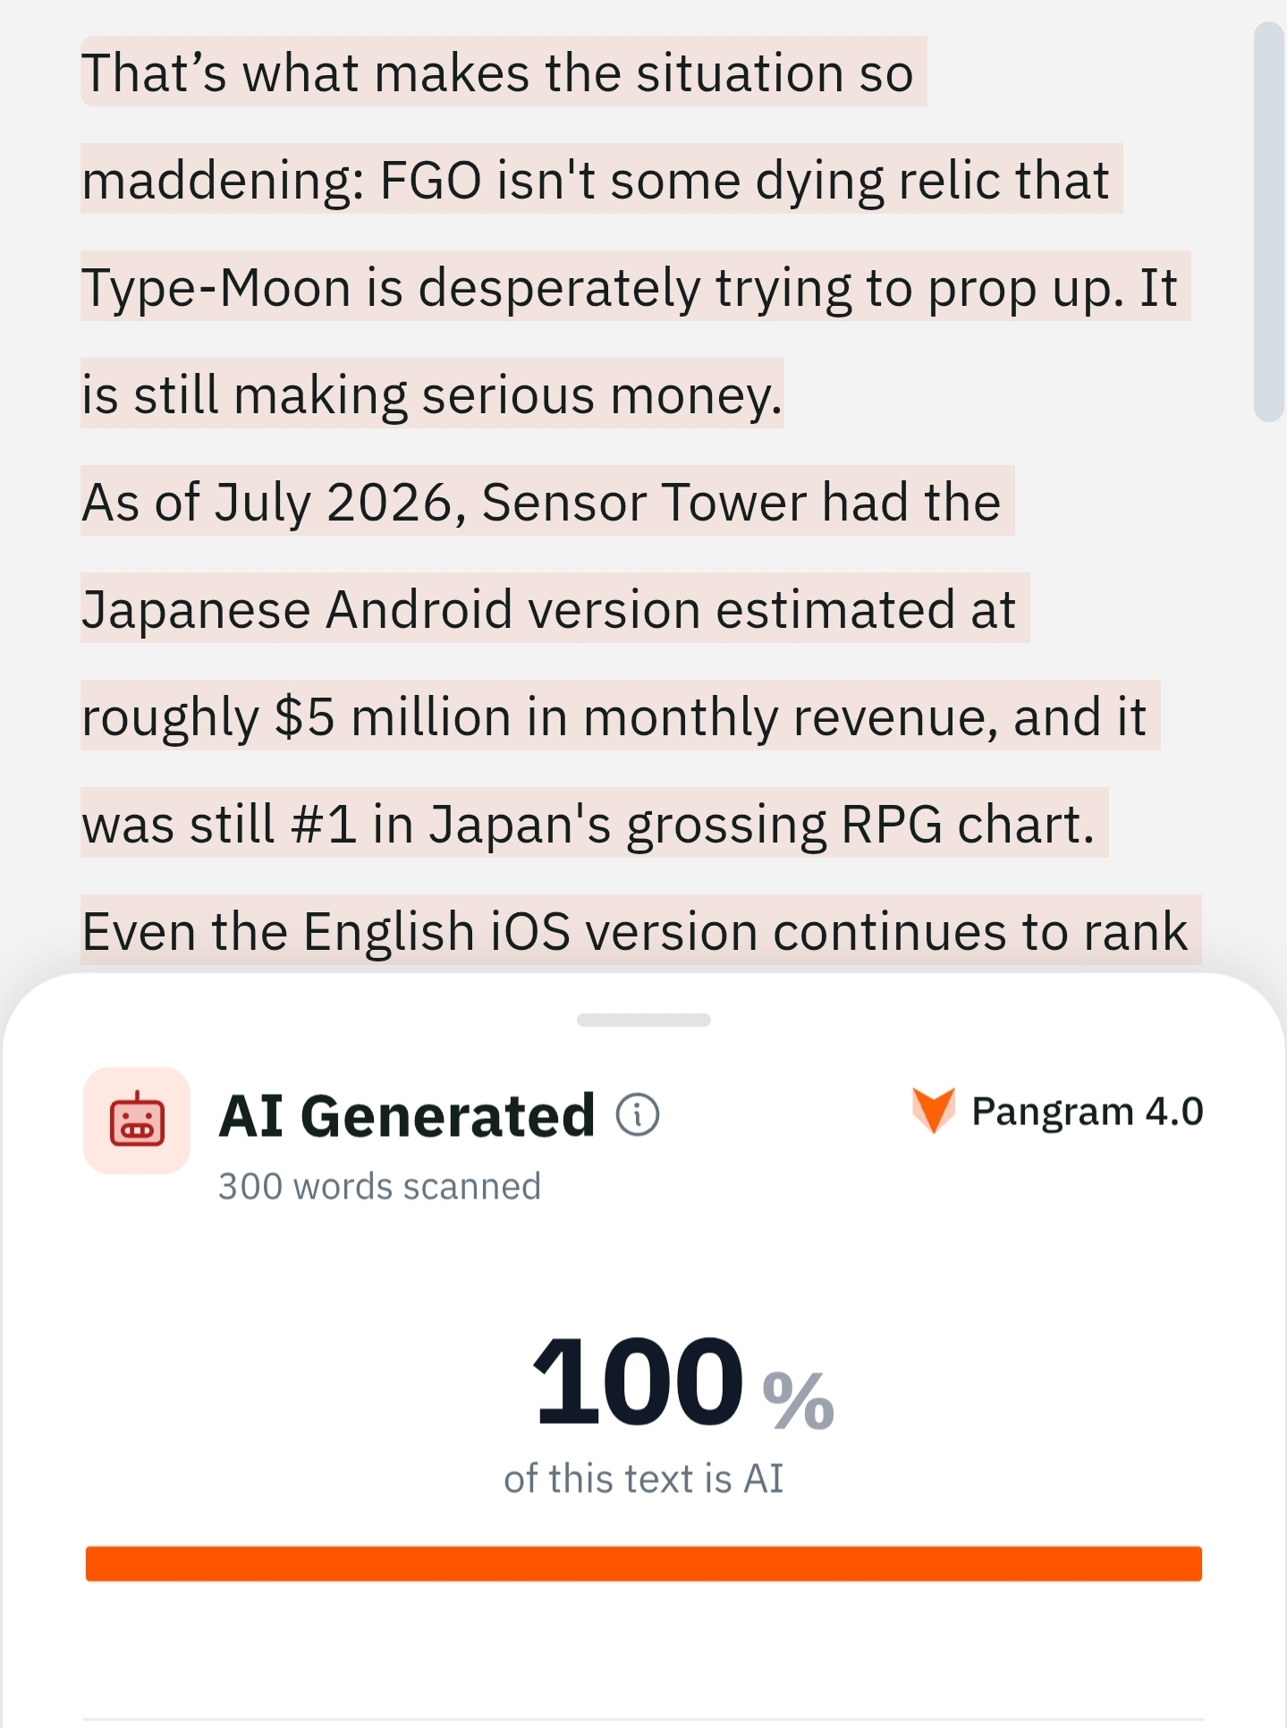Tap the bottom sheet drag handle
This screenshot has width=1287, height=1728.
point(643,1020)
